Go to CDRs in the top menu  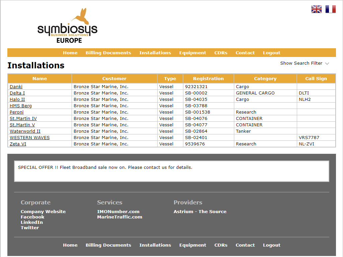tap(221, 53)
